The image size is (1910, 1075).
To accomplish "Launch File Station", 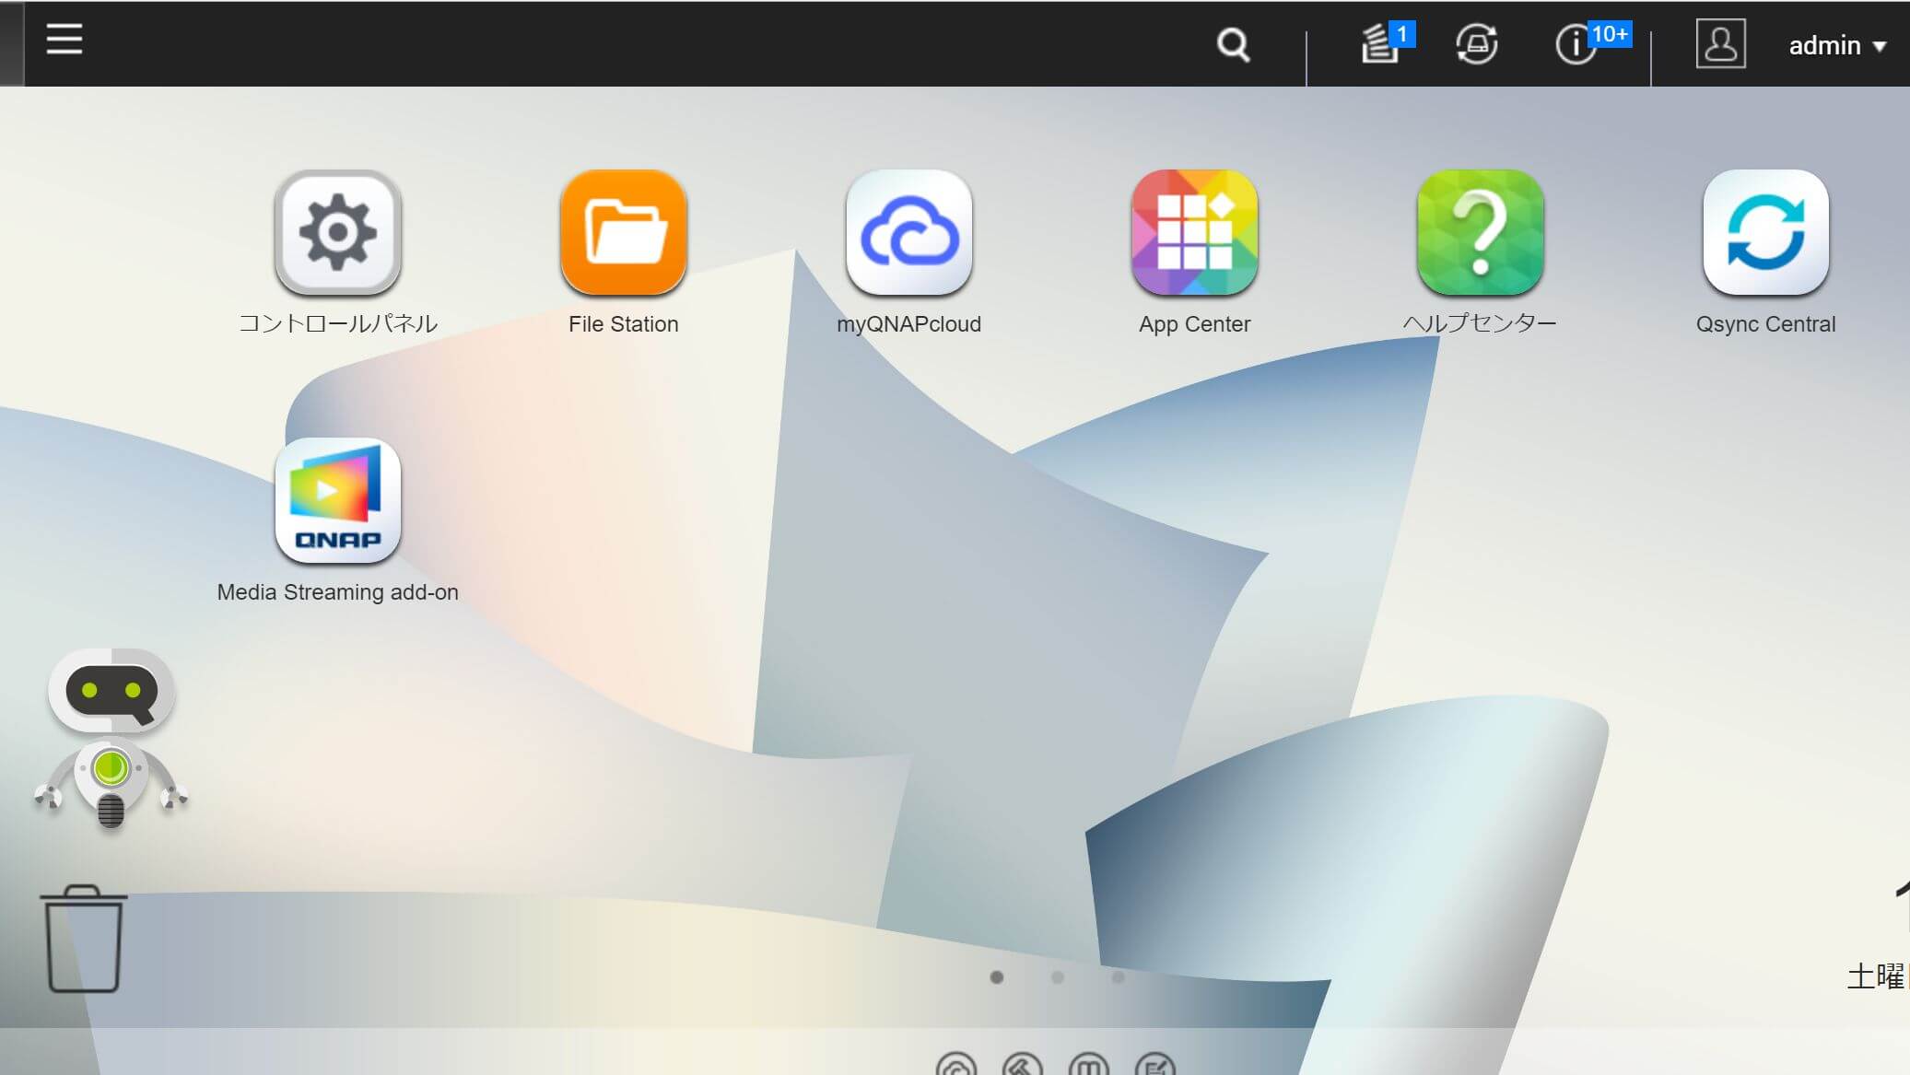I will (624, 232).
